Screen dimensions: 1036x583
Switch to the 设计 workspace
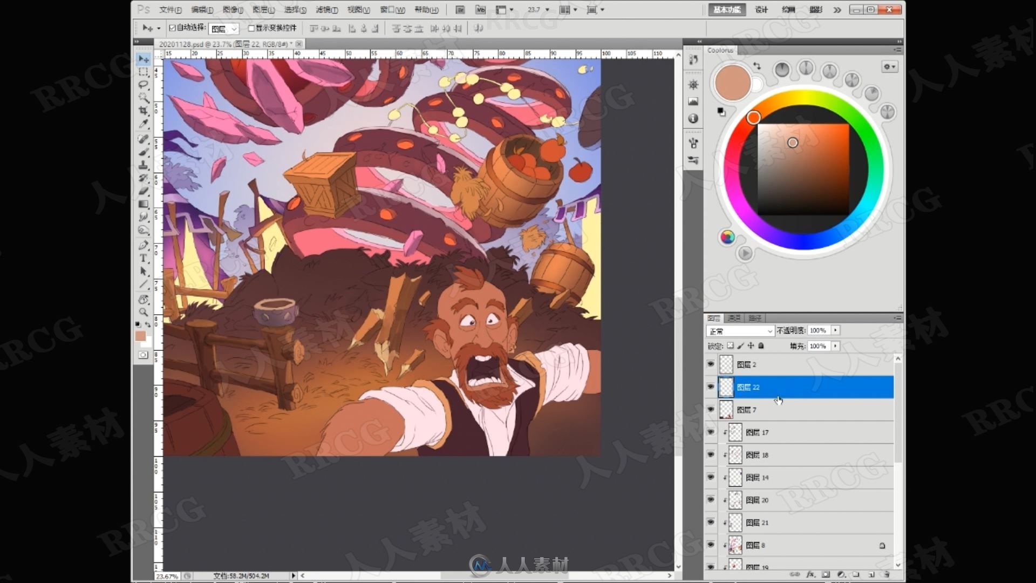click(x=761, y=10)
